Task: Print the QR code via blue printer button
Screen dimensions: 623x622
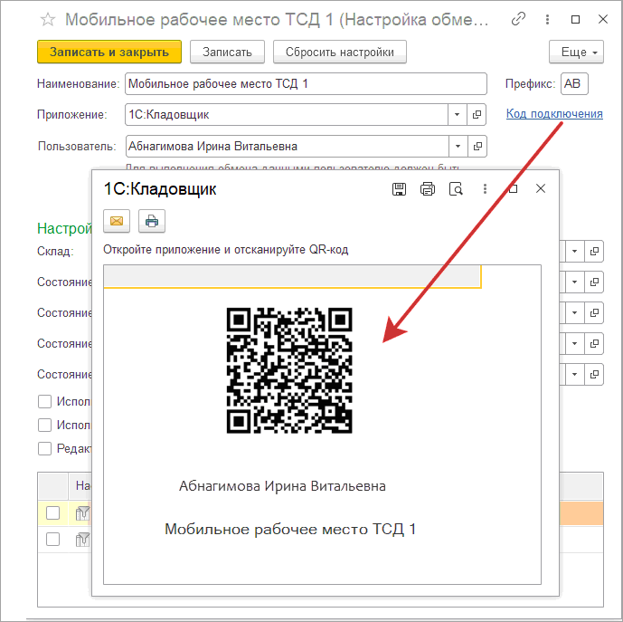Action: point(151,221)
